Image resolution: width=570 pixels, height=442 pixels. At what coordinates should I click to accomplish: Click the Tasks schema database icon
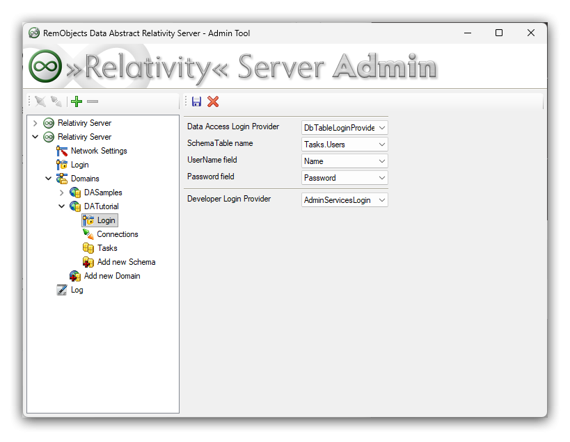[88, 248]
